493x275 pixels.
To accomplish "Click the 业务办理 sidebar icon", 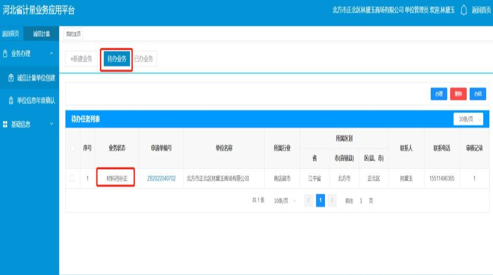I will [5, 54].
